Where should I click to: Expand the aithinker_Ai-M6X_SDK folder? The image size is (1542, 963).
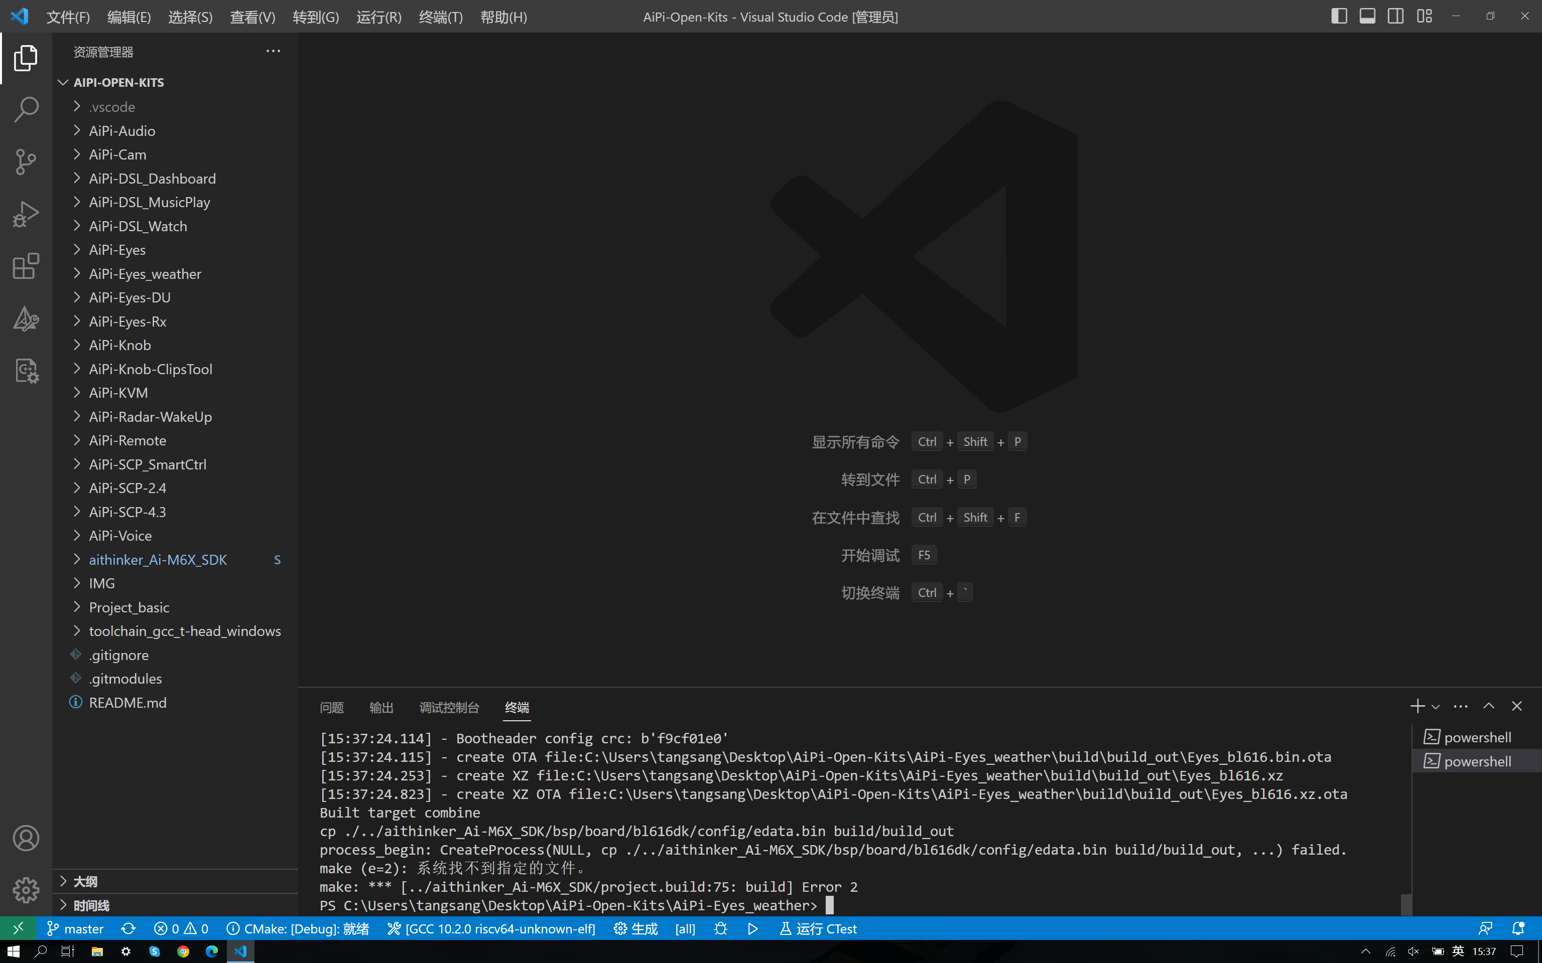(x=175, y=560)
